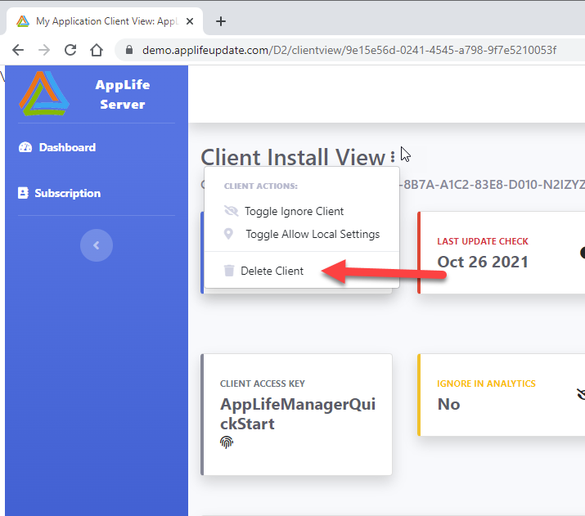Click the client ID ending N2IZYZ

click(x=492, y=185)
